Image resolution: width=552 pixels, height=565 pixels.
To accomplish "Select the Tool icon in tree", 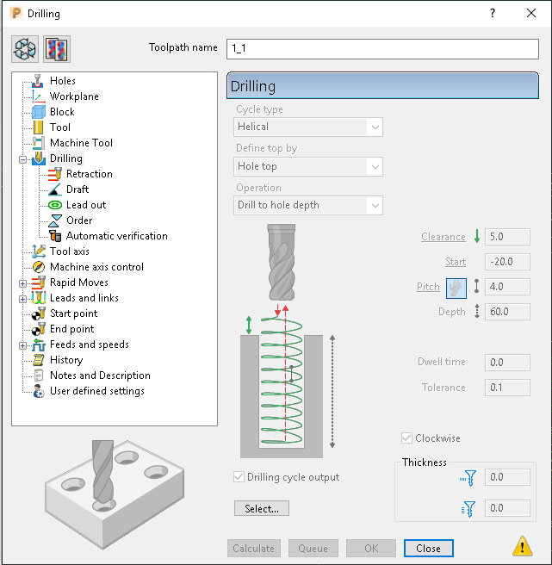I will [38, 127].
